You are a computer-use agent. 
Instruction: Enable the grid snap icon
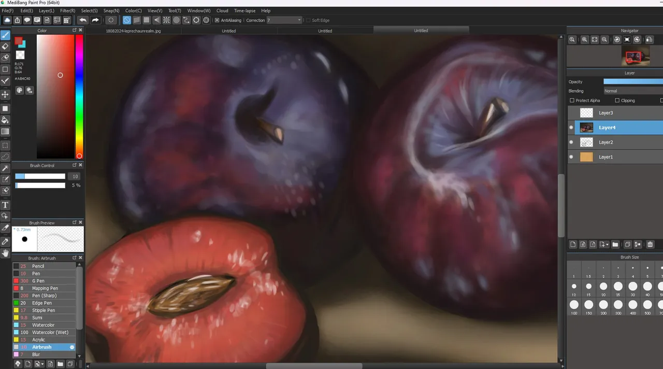[x=147, y=20]
